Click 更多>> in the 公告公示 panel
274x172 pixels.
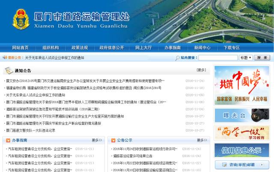point(202,140)
